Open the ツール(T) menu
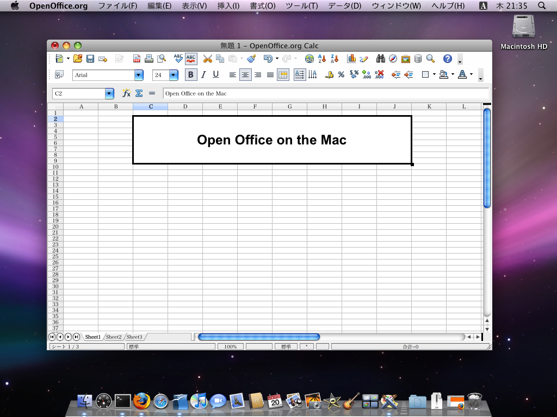The width and height of the screenshot is (557, 417). [302, 5]
